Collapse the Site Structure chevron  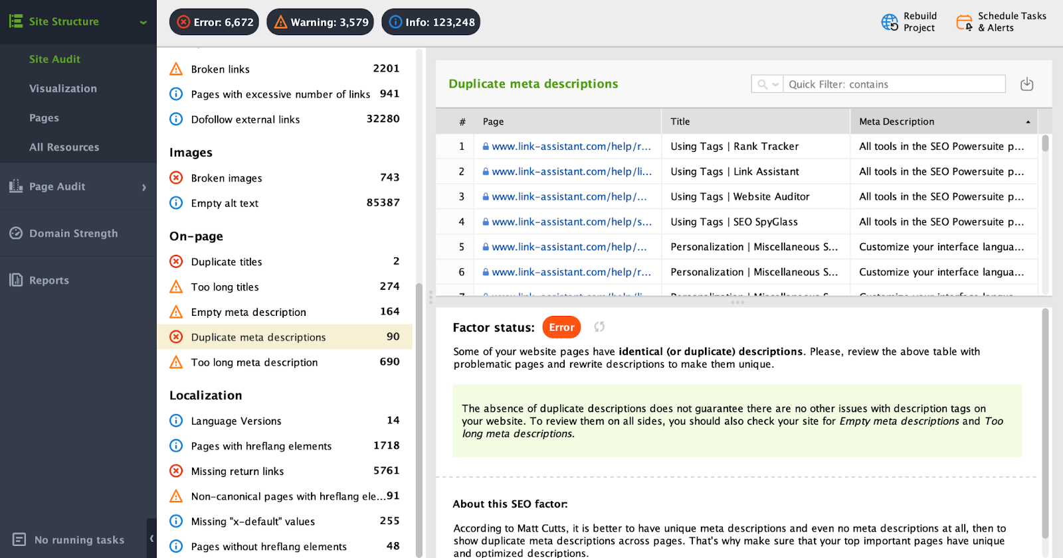(x=143, y=22)
